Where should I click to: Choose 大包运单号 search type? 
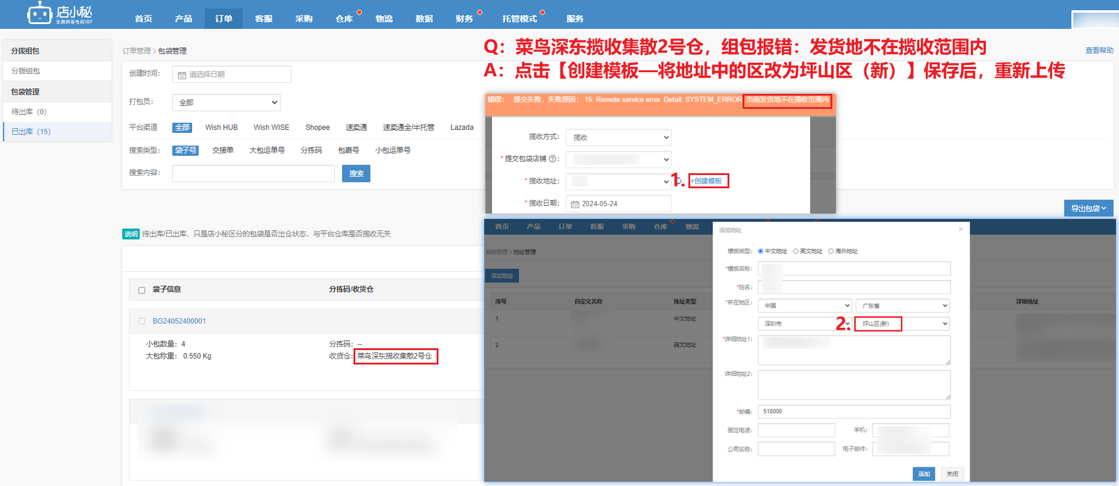point(267,150)
